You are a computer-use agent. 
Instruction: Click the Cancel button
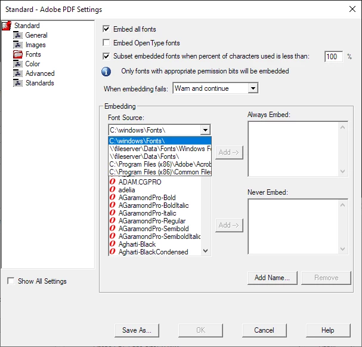[x=264, y=330]
